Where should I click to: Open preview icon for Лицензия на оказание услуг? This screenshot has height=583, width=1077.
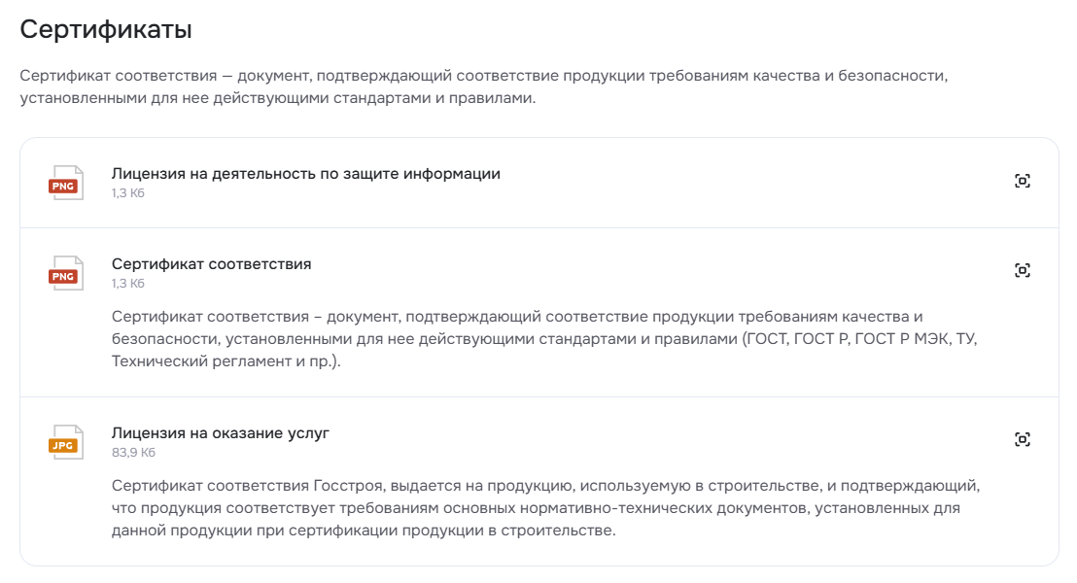point(1022,439)
